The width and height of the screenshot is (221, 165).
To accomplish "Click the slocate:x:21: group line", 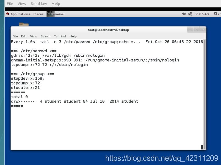I will 26,87.
